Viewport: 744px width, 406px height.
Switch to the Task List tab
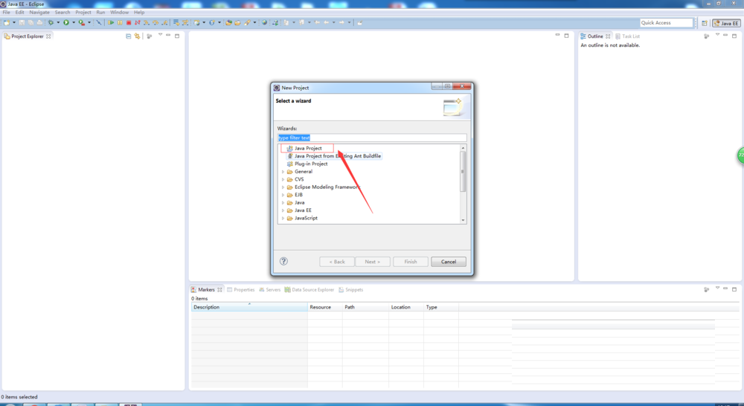click(627, 36)
